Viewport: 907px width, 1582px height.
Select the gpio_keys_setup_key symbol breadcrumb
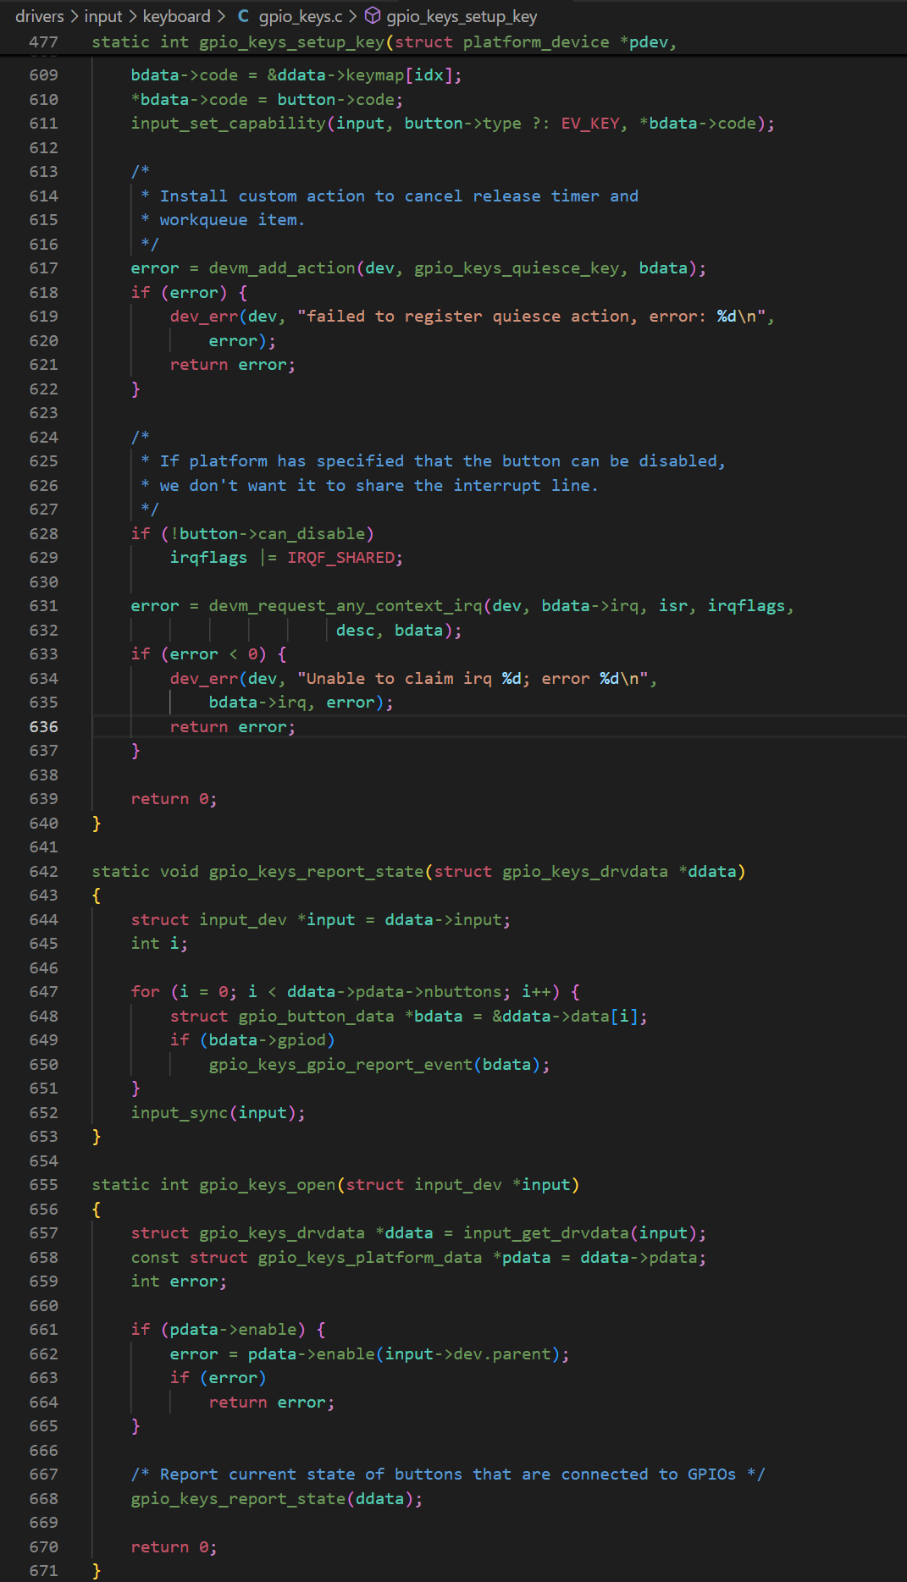462,16
